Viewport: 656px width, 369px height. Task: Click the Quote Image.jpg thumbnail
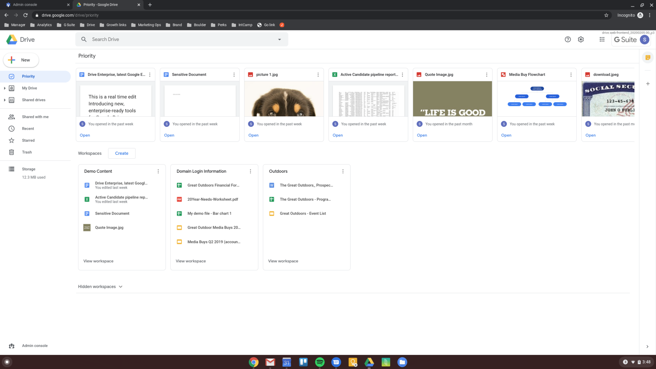tap(452, 99)
